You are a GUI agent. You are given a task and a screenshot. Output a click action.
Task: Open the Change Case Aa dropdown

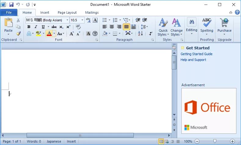pos(61,34)
